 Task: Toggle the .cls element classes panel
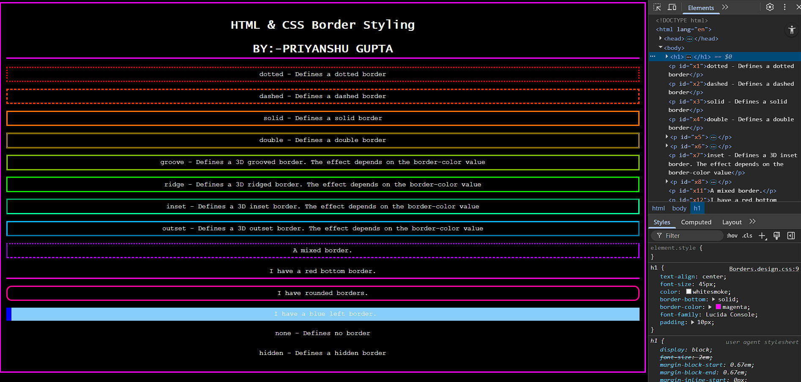tap(747, 236)
